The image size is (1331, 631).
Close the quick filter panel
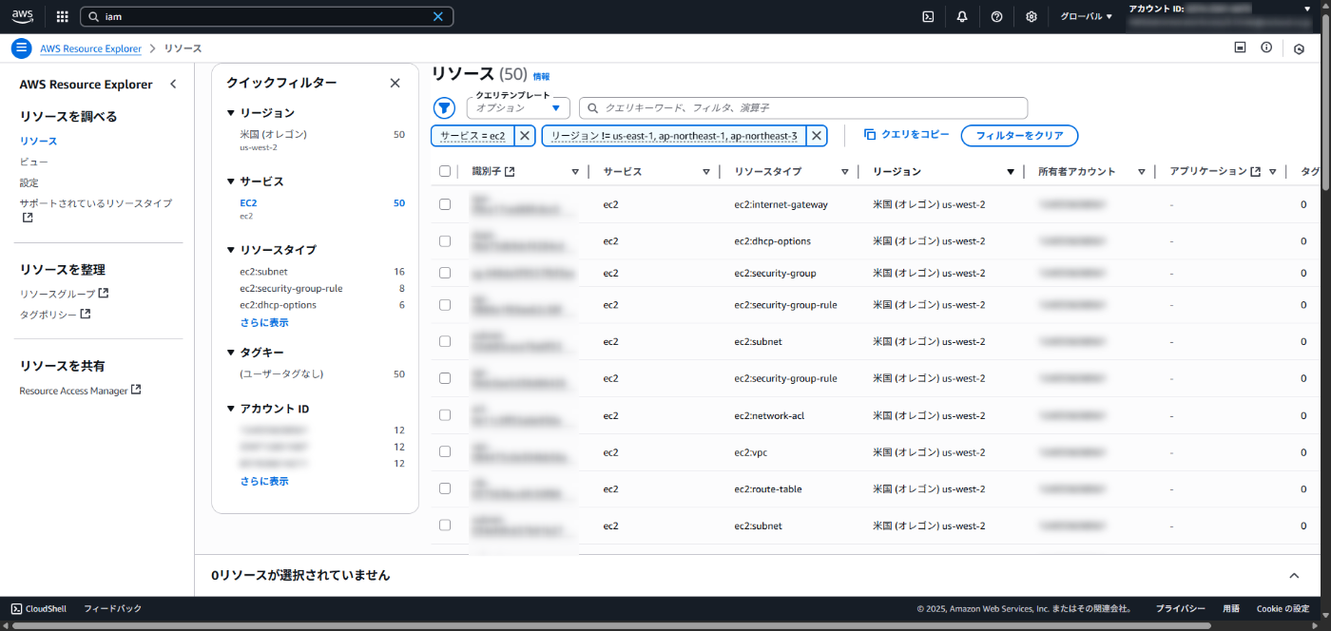tap(395, 83)
